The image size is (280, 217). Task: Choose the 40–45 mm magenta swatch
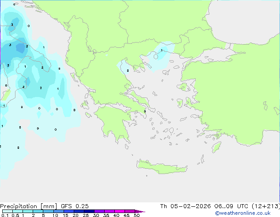tap(120, 211)
